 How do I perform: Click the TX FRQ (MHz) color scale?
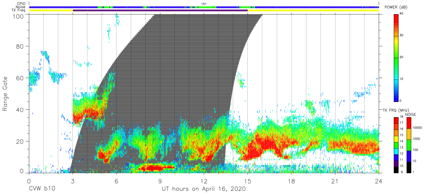click(397, 145)
